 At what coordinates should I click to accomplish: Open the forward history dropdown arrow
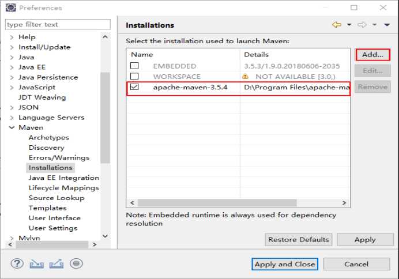374,25
